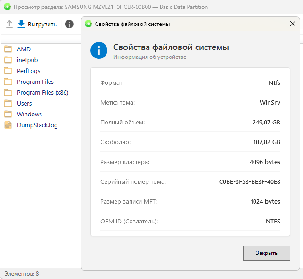Click the PerfLogs folder icon
The width and height of the screenshot is (303, 279).
click(x=8, y=71)
